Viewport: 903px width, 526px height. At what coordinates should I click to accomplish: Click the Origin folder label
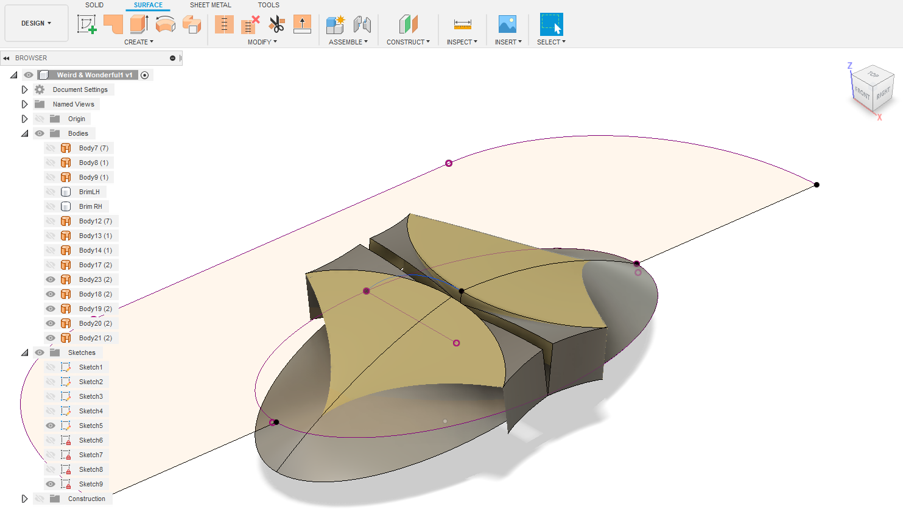(x=77, y=119)
